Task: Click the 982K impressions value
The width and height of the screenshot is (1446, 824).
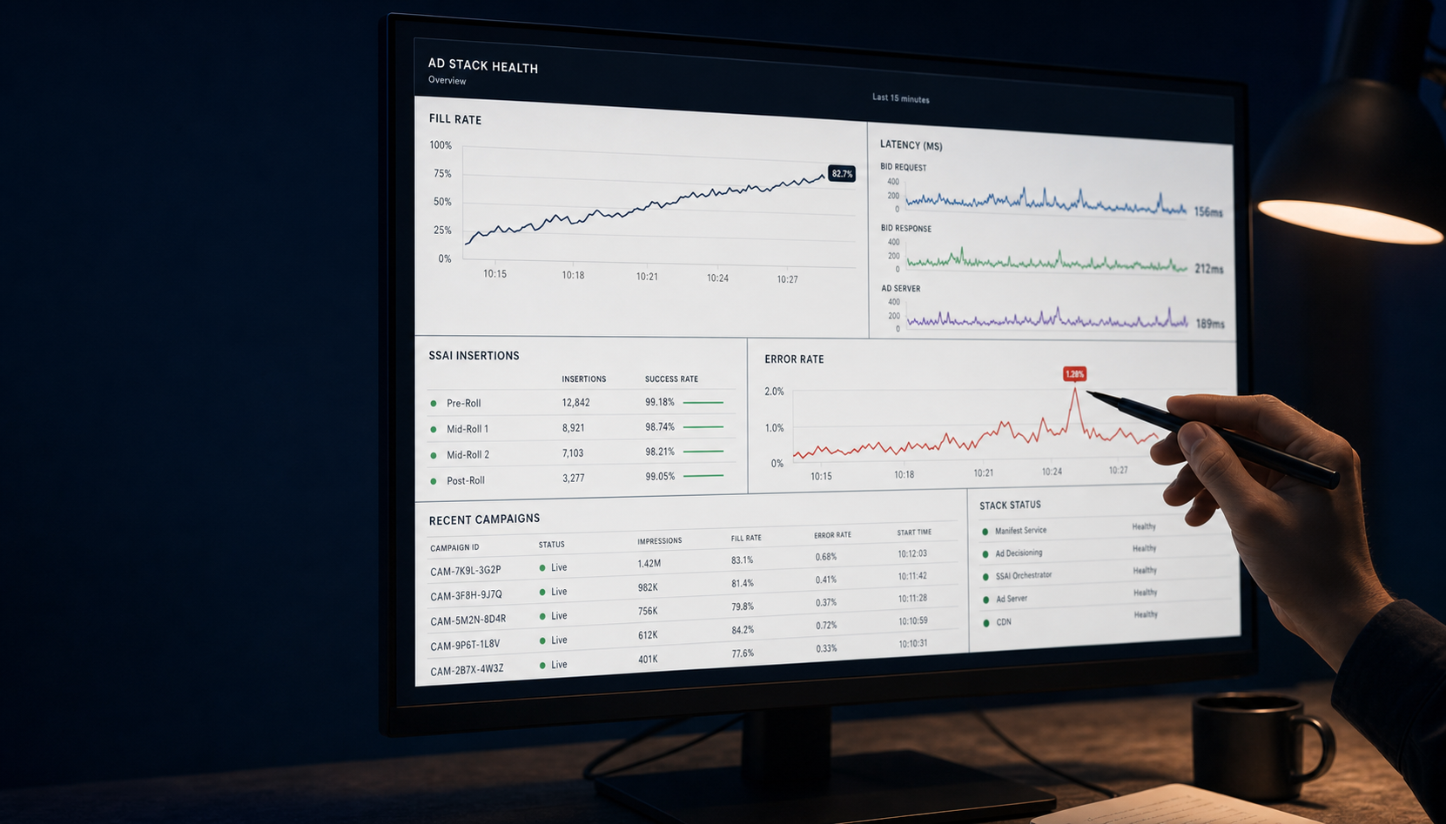Action: click(x=648, y=587)
